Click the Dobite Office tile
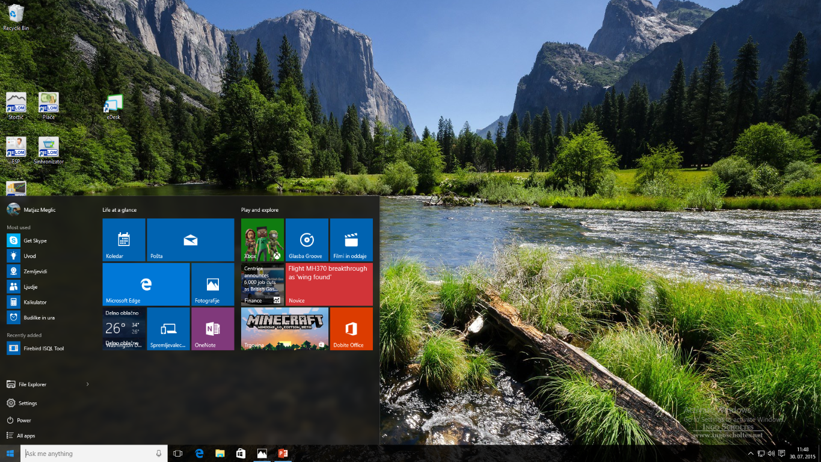 [351, 328]
